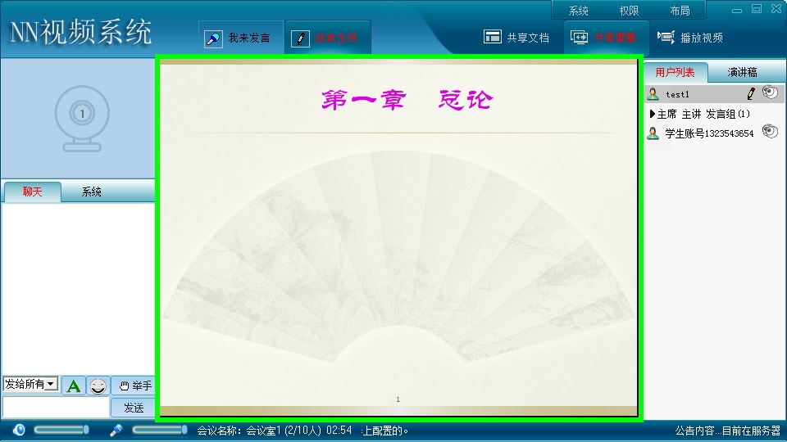Click the 播放视频 video camera icon
The height and width of the screenshot is (442, 787).
coord(666,37)
